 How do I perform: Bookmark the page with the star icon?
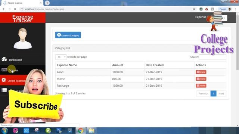[x=194, y=9]
